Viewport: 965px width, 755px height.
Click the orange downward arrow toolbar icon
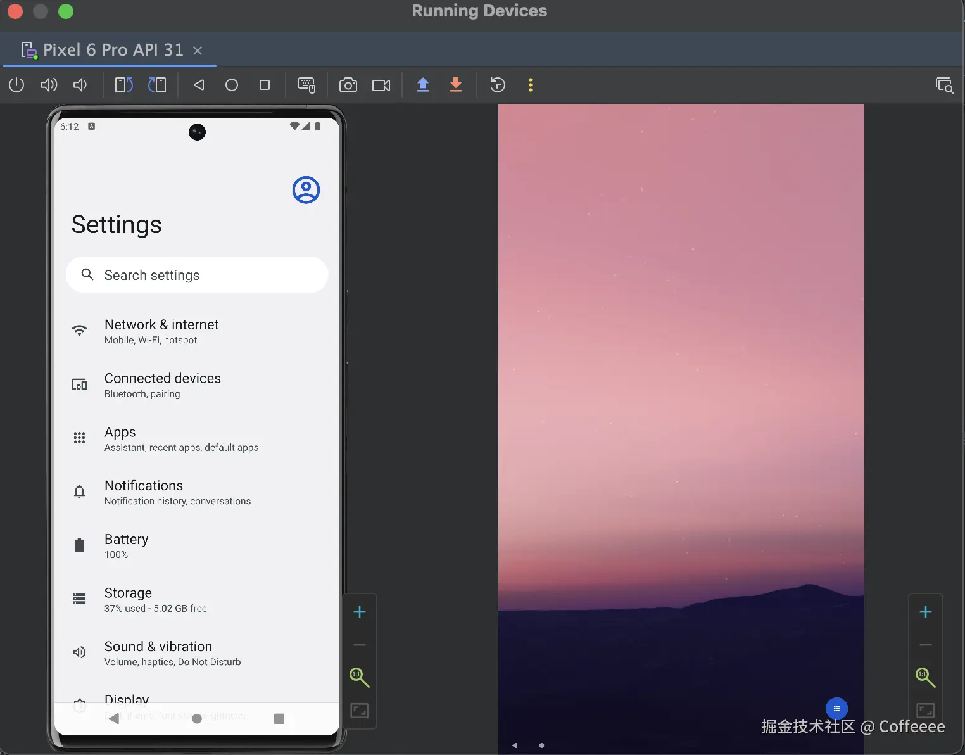coord(456,85)
